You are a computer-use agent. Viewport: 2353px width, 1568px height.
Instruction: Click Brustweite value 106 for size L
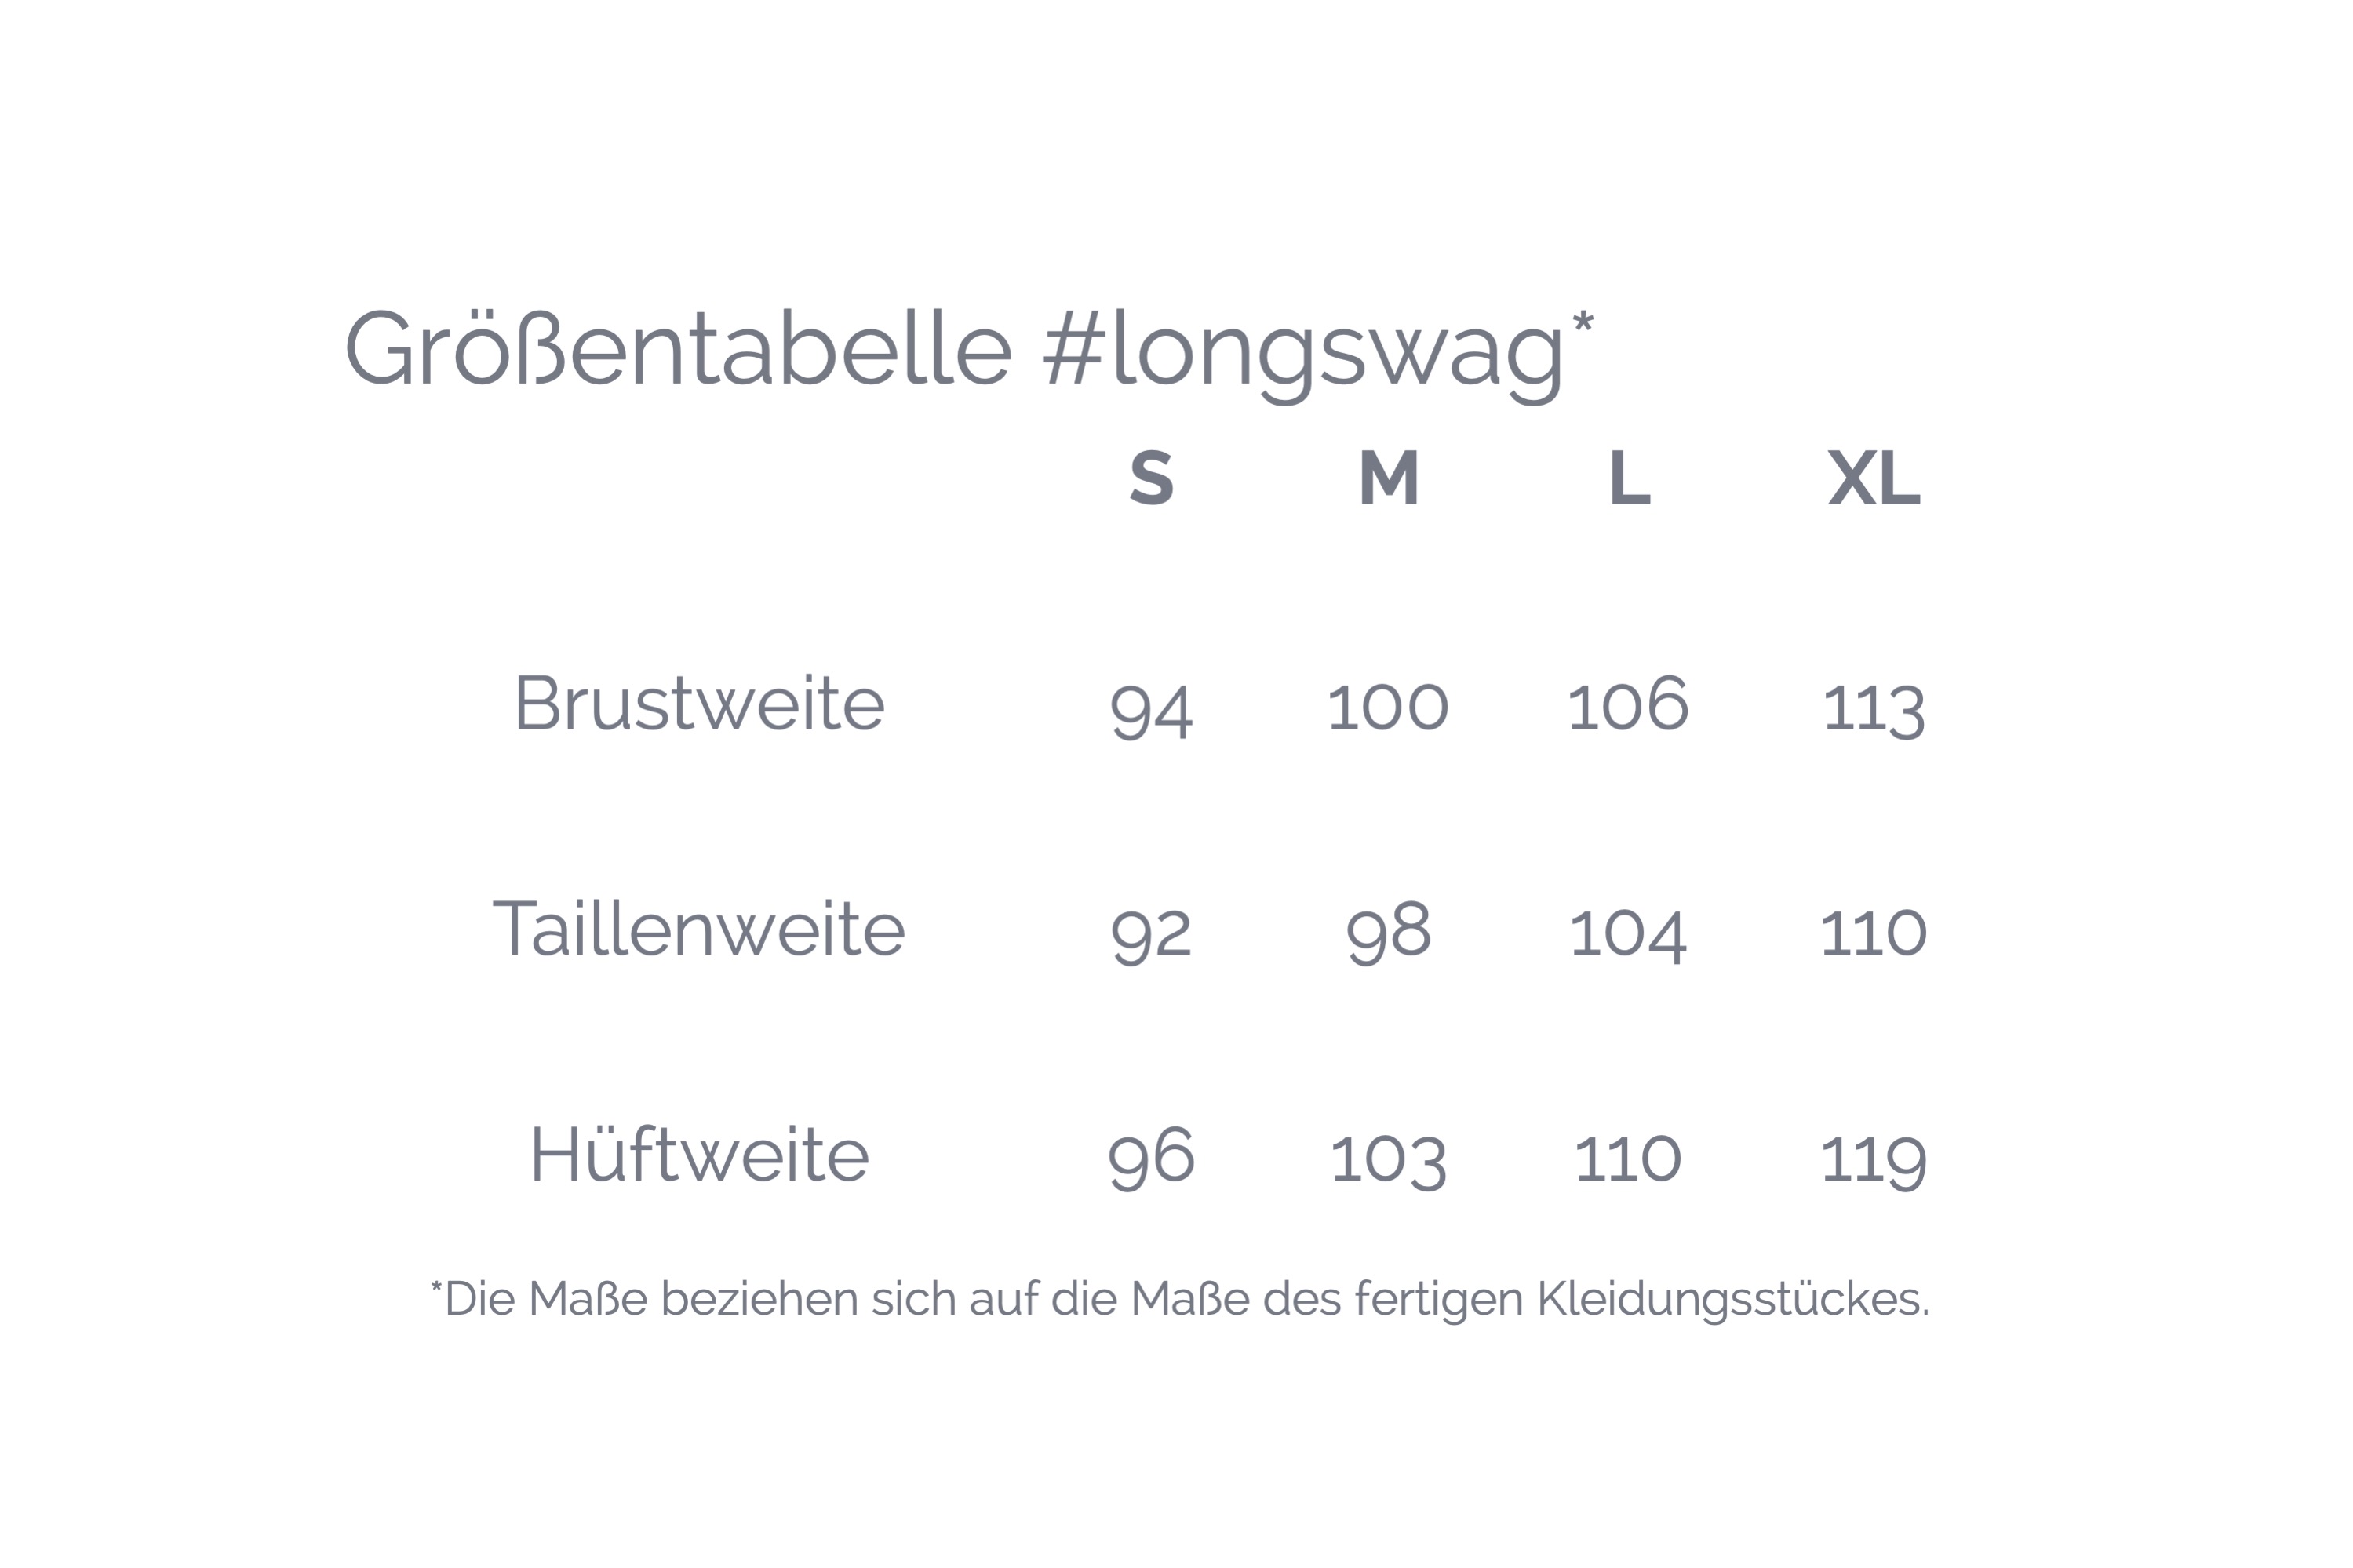tap(1628, 704)
